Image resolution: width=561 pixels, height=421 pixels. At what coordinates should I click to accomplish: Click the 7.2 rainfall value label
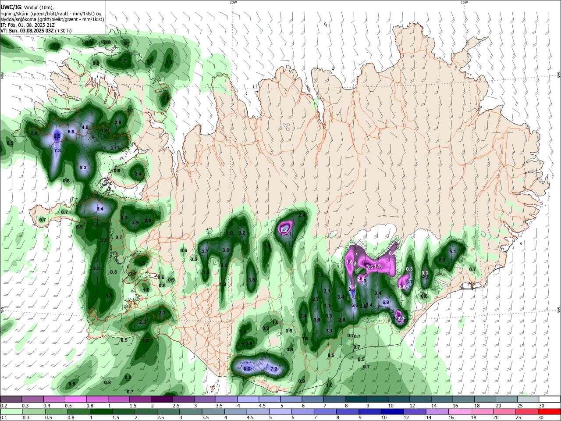[x=274, y=369]
